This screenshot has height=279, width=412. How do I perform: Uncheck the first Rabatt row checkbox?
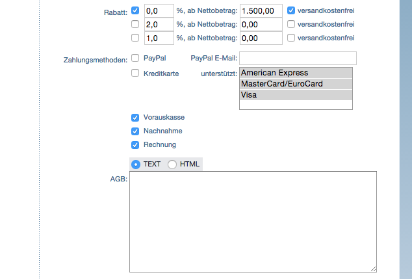[135, 10]
